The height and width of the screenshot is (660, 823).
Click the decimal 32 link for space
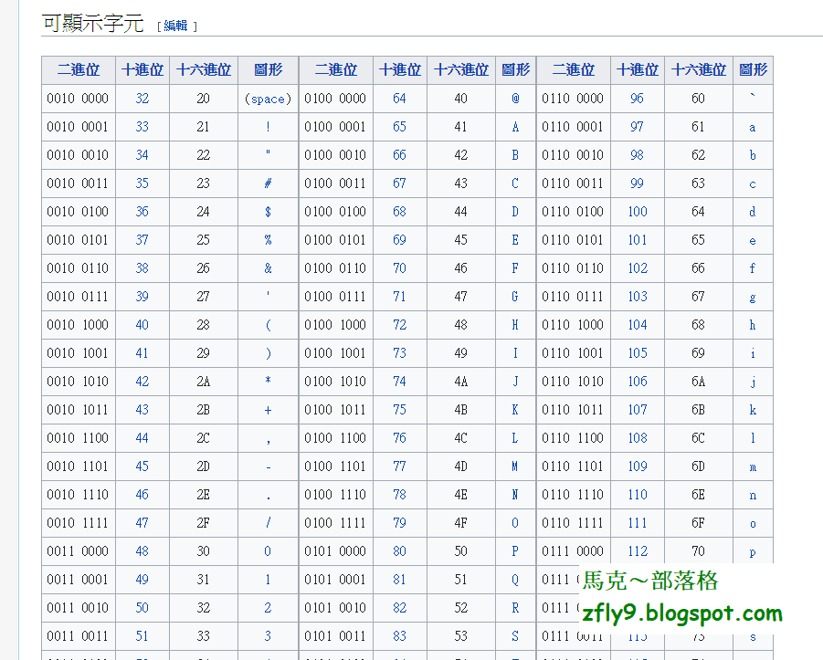pos(142,98)
